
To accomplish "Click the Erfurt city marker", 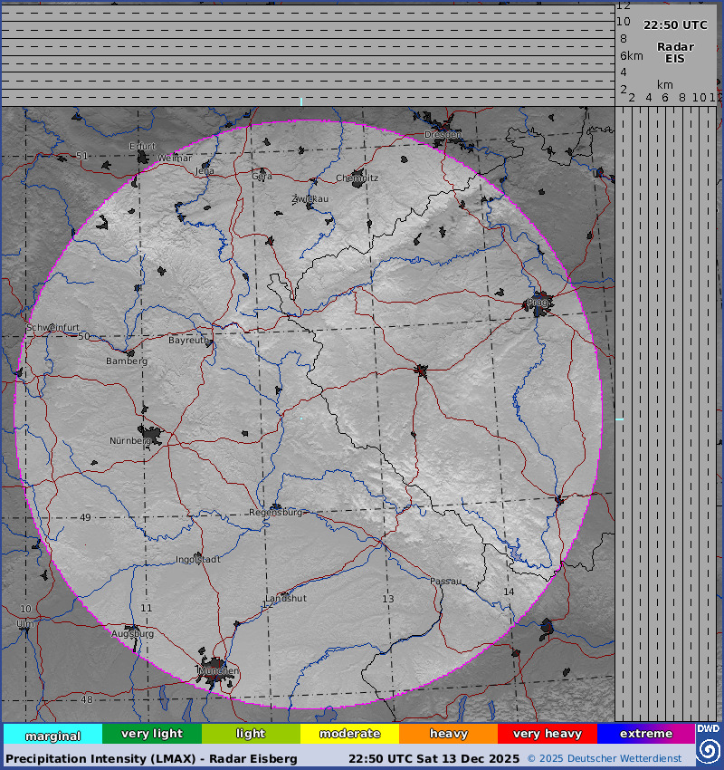I will (143, 156).
